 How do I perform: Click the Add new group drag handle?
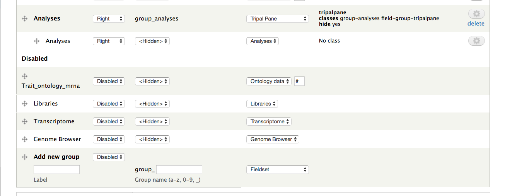pos(25,157)
